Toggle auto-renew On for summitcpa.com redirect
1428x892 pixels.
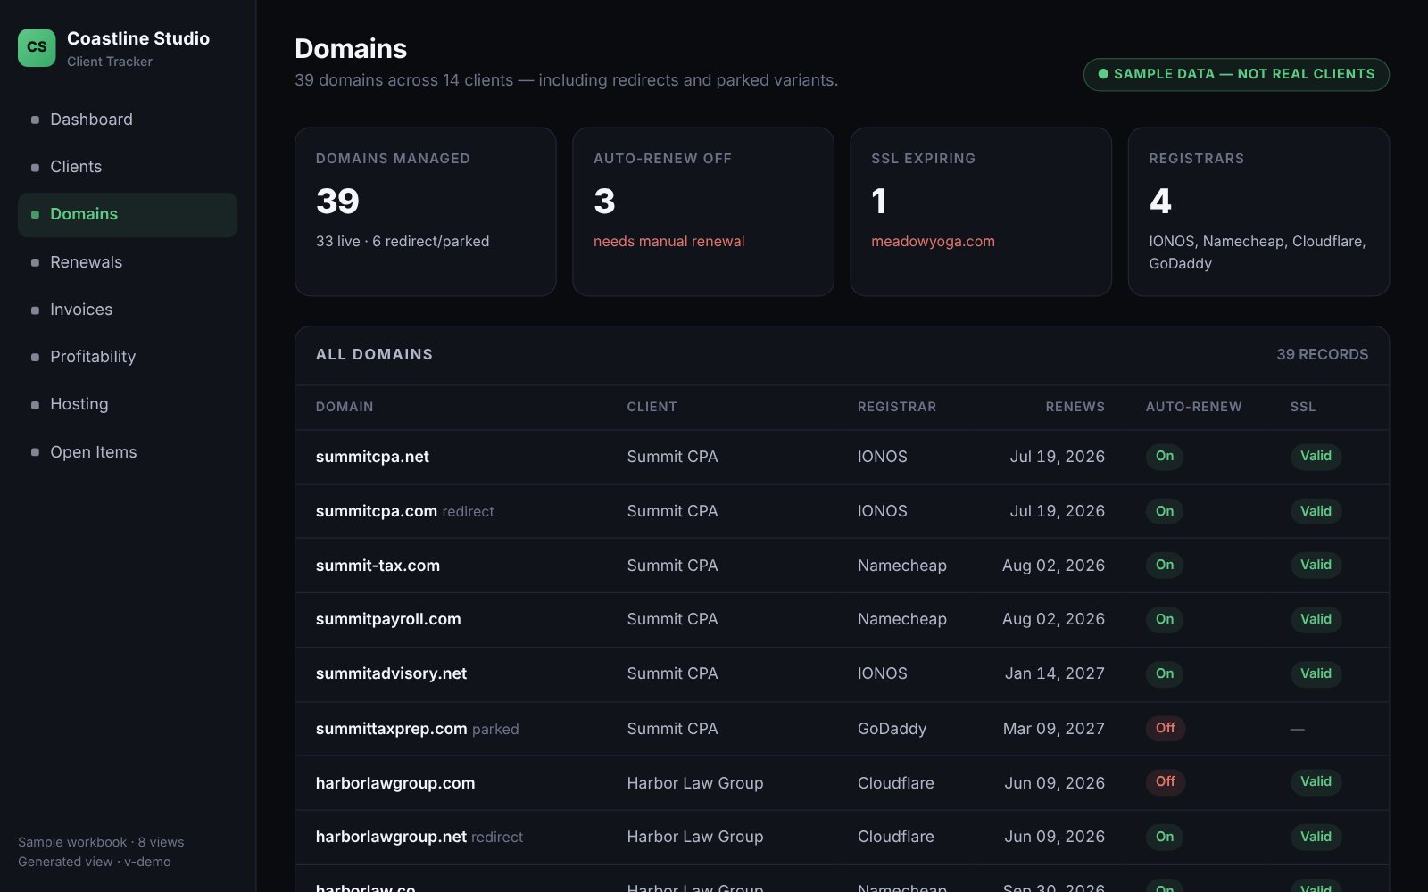1165,511
